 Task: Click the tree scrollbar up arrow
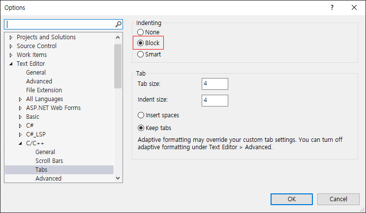click(x=118, y=37)
